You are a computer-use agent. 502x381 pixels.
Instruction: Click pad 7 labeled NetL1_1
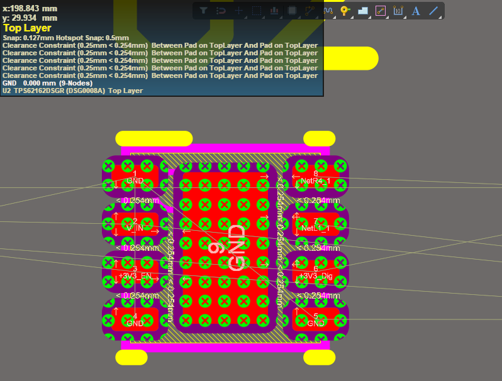coord(316,225)
